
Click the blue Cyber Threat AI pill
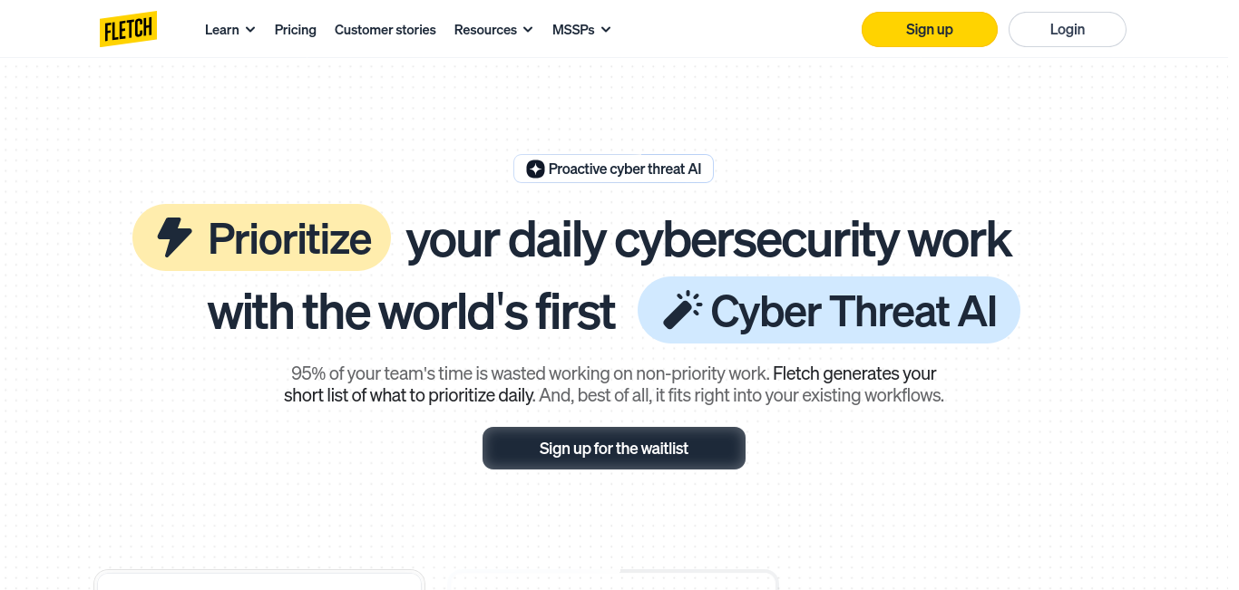829,310
